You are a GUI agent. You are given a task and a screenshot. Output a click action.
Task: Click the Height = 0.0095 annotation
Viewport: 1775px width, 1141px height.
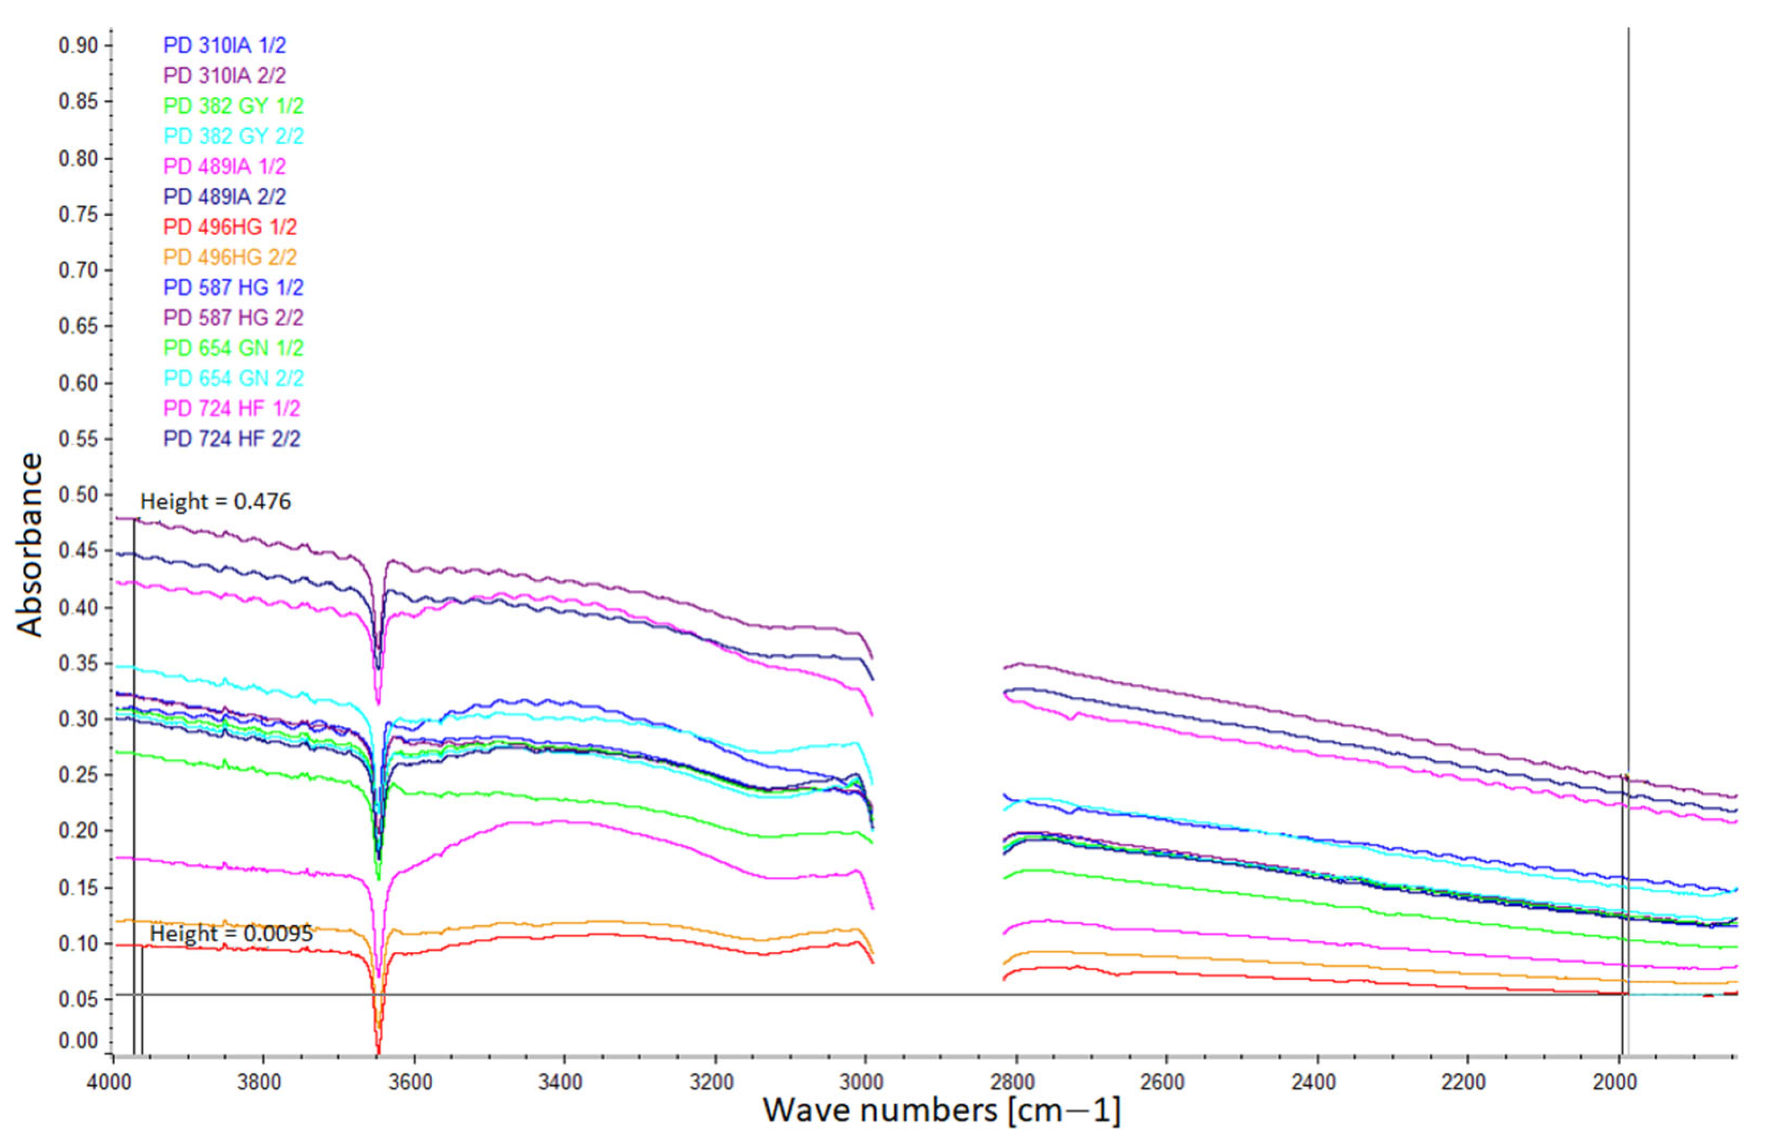coord(231,934)
